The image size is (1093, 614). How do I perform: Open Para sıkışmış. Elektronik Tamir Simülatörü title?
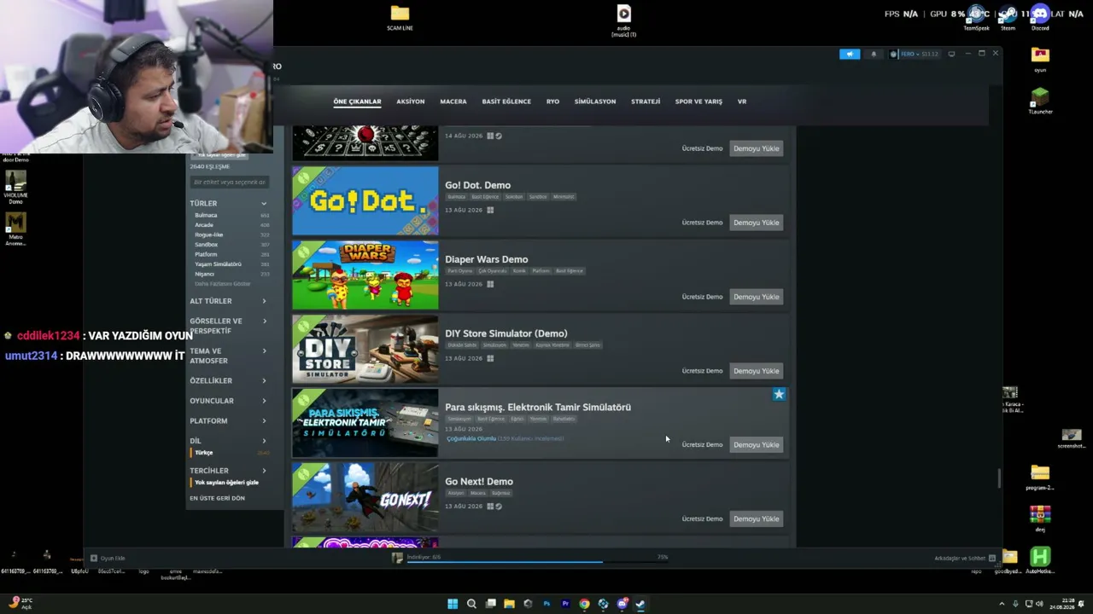(x=538, y=407)
